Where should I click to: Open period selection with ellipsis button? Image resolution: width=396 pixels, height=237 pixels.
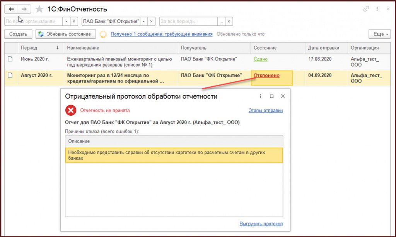221,22
